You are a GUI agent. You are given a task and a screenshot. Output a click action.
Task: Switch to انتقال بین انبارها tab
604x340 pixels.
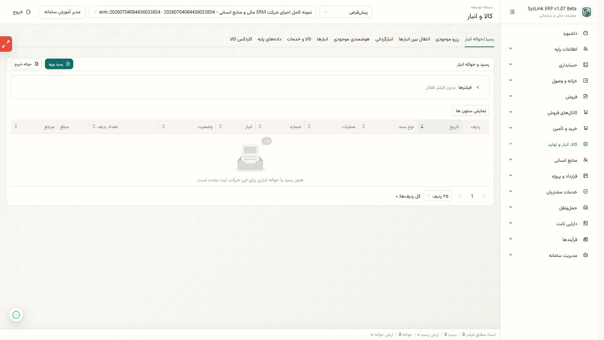pyautogui.click(x=414, y=39)
